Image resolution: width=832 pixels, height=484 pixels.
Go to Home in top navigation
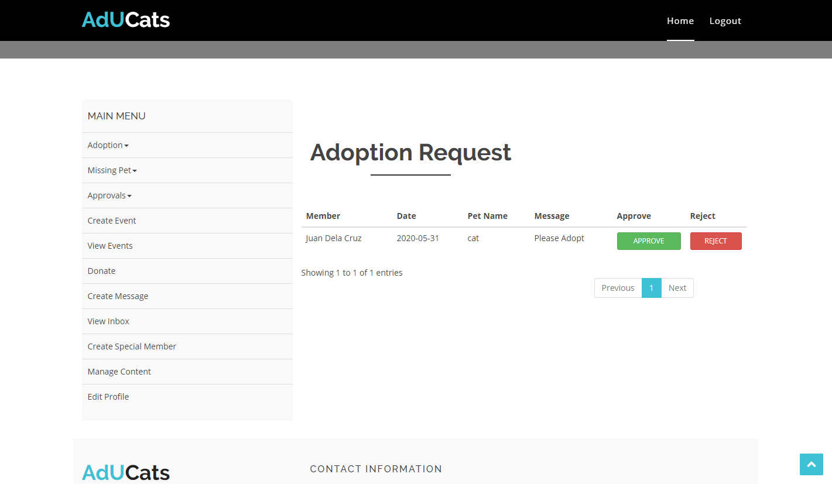pos(680,21)
